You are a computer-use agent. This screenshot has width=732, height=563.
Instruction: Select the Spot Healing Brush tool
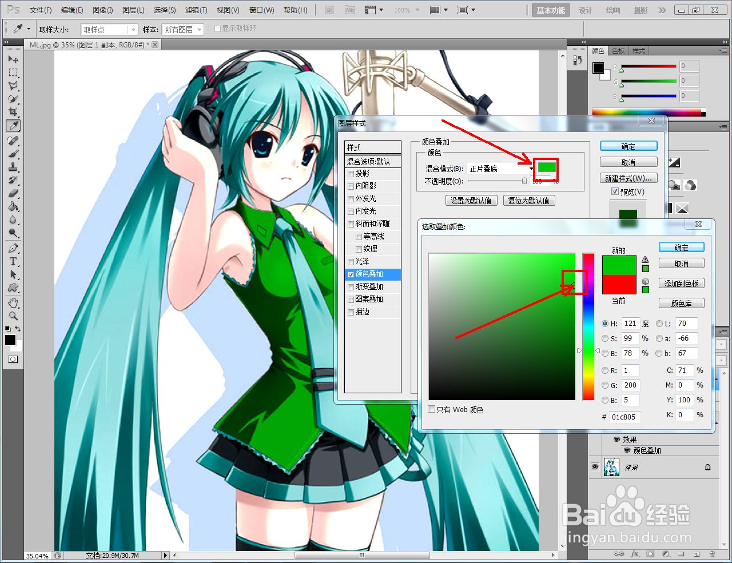(13, 141)
